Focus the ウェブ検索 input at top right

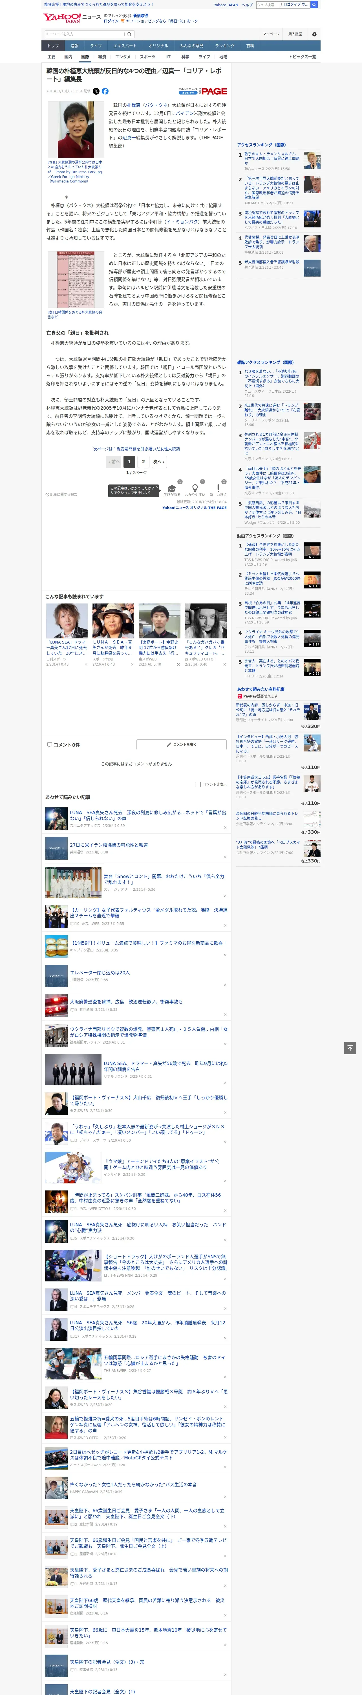(x=267, y=5)
